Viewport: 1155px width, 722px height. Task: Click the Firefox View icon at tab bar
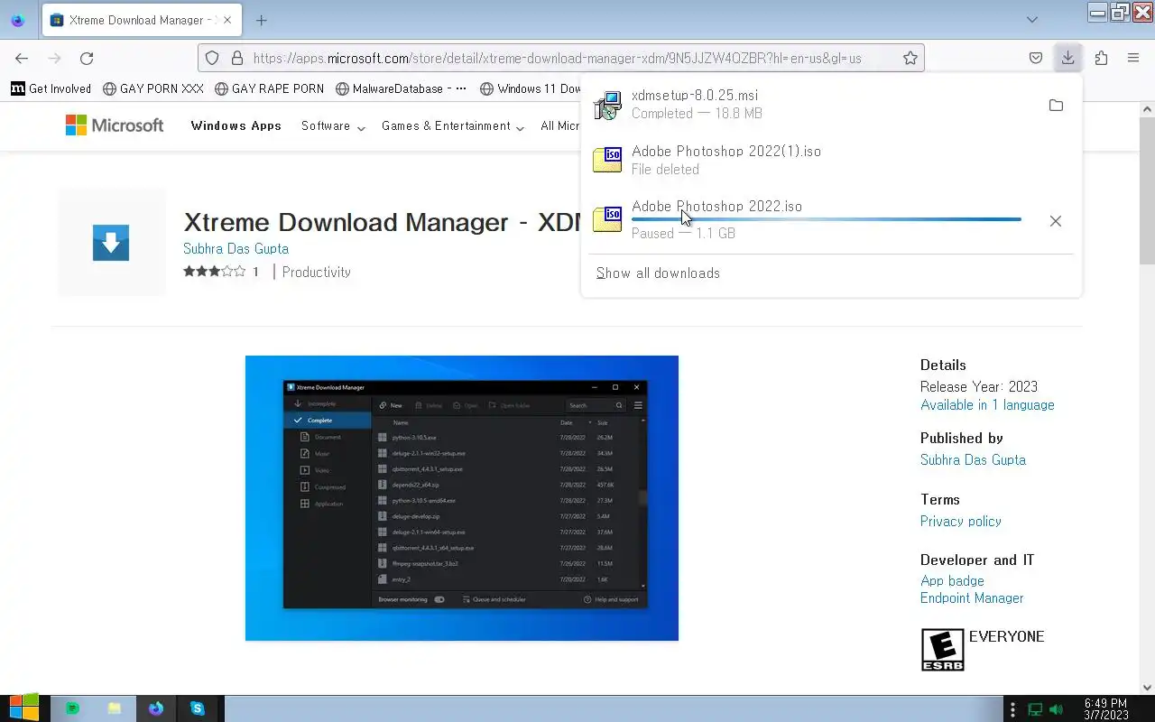pyautogui.click(x=17, y=20)
